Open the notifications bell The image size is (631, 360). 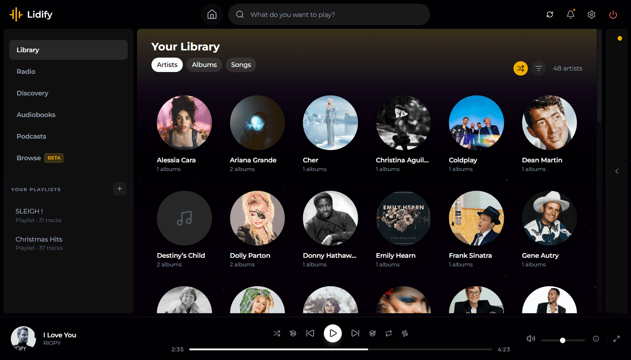click(570, 14)
